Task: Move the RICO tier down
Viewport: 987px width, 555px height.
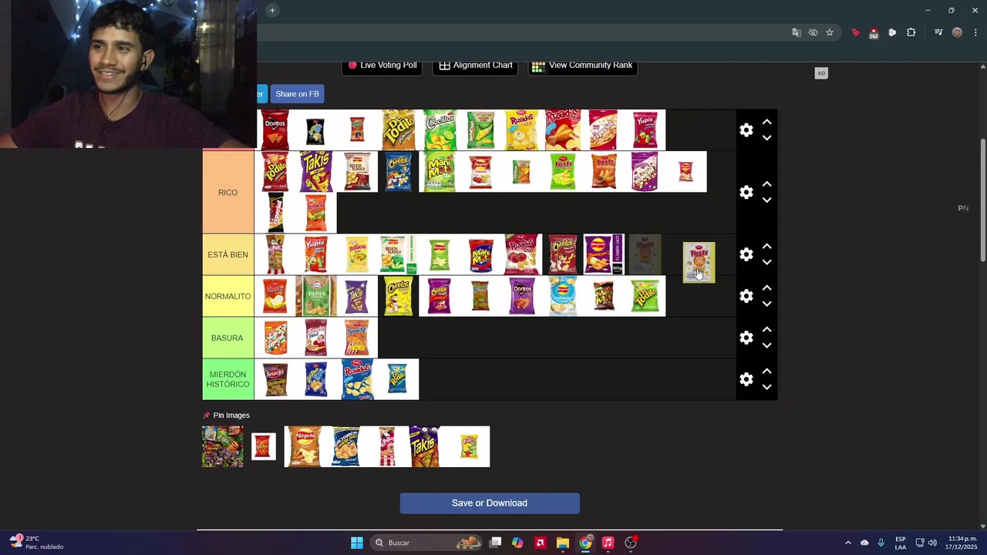Action: click(x=766, y=200)
